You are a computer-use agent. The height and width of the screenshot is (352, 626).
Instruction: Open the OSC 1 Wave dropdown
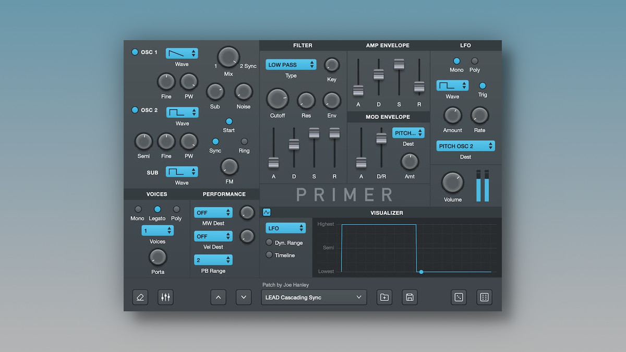(x=182, y=53)
